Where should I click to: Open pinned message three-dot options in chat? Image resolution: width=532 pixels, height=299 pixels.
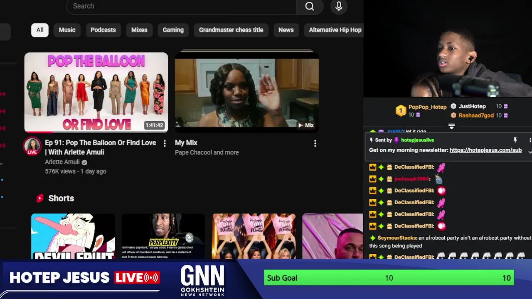[530, 140]
